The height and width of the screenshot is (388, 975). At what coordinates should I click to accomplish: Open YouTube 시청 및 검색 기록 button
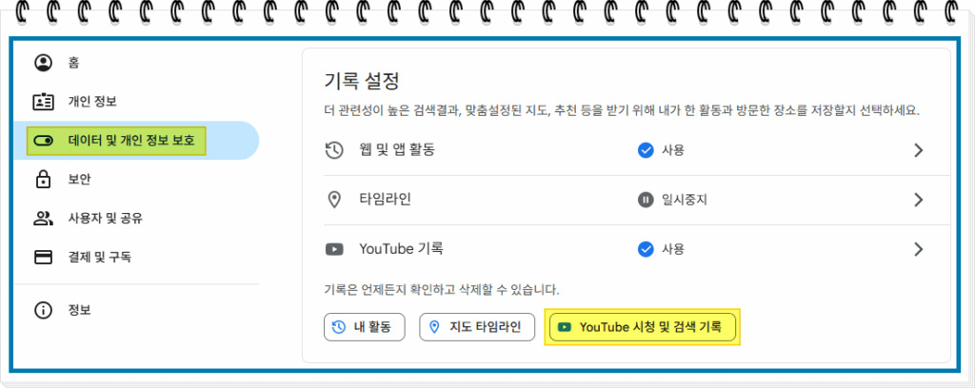[x=643, y=327]
